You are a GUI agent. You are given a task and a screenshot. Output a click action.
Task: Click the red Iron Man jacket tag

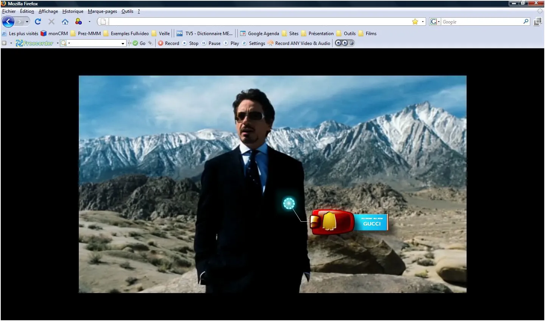332,222
